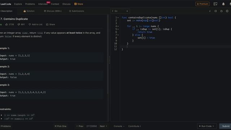Click code text 'return true' on line 6

point(145,32)
